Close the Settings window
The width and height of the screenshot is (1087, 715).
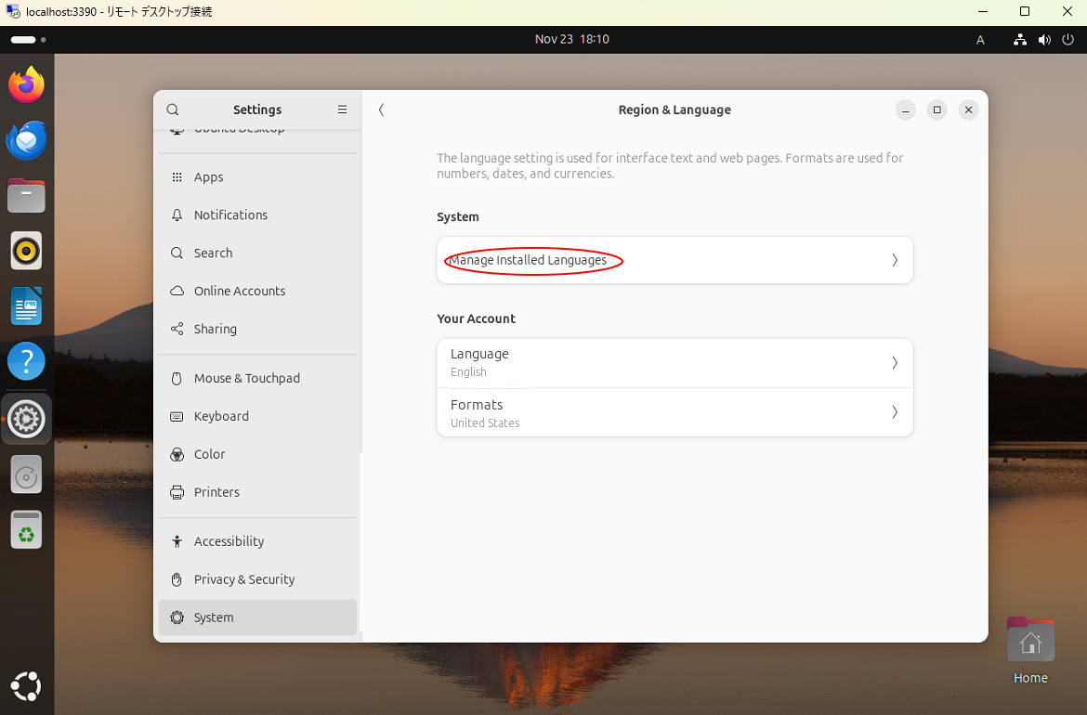[968, 110]
